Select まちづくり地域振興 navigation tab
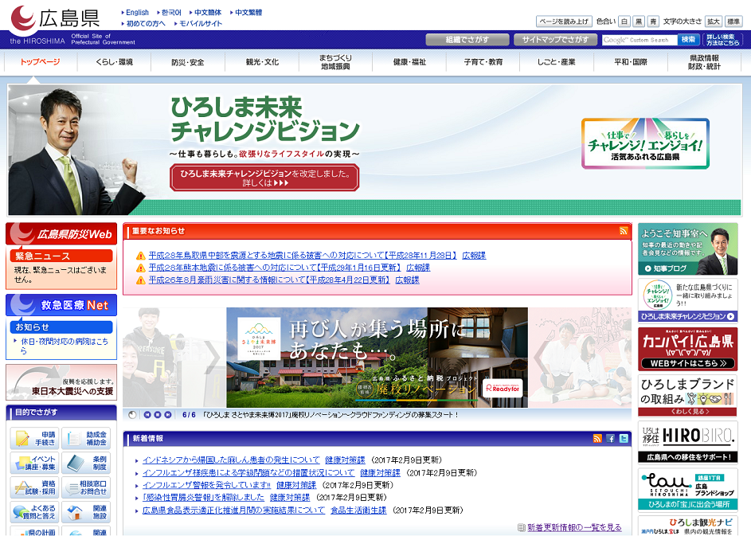The width and height of the screenshot is (751, 536). 336,62
